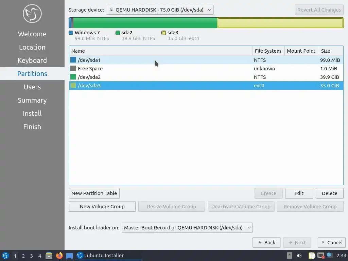
Task: Click the network status tray icon
Action: point(321,256)
